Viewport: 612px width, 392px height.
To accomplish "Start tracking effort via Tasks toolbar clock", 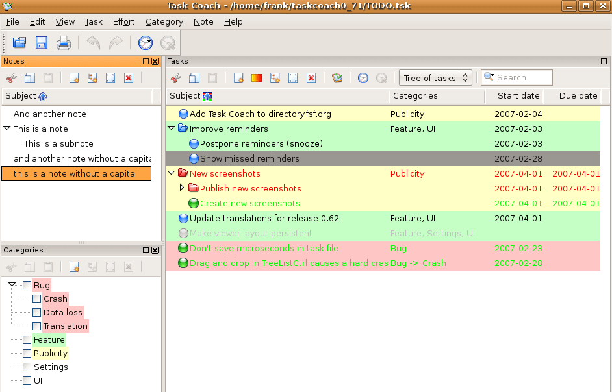I will tap(363, 78).
